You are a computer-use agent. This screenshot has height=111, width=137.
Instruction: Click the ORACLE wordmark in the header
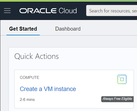point(38,11)
